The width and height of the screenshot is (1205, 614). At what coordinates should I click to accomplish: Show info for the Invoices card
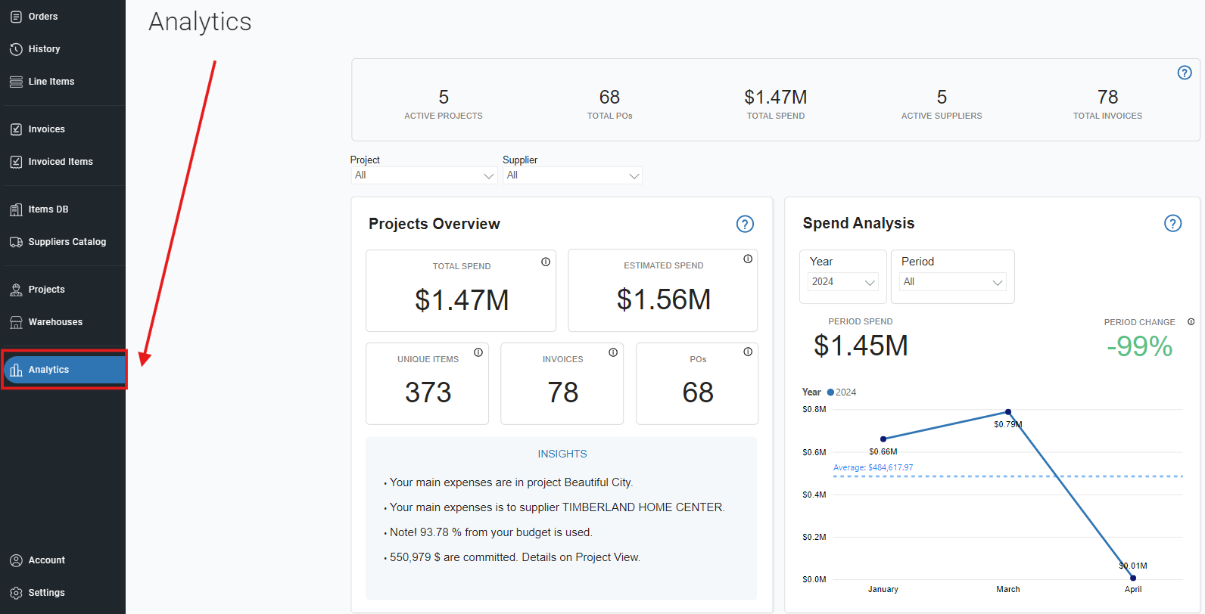point(613,352)
